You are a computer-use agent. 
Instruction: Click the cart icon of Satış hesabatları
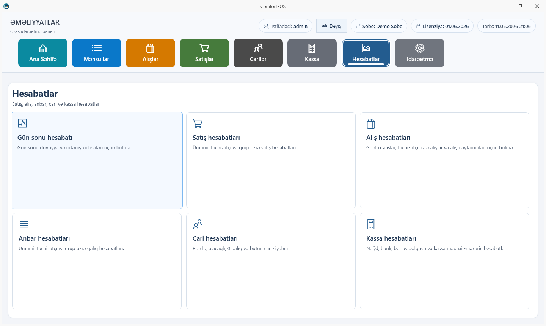(198, 124)
